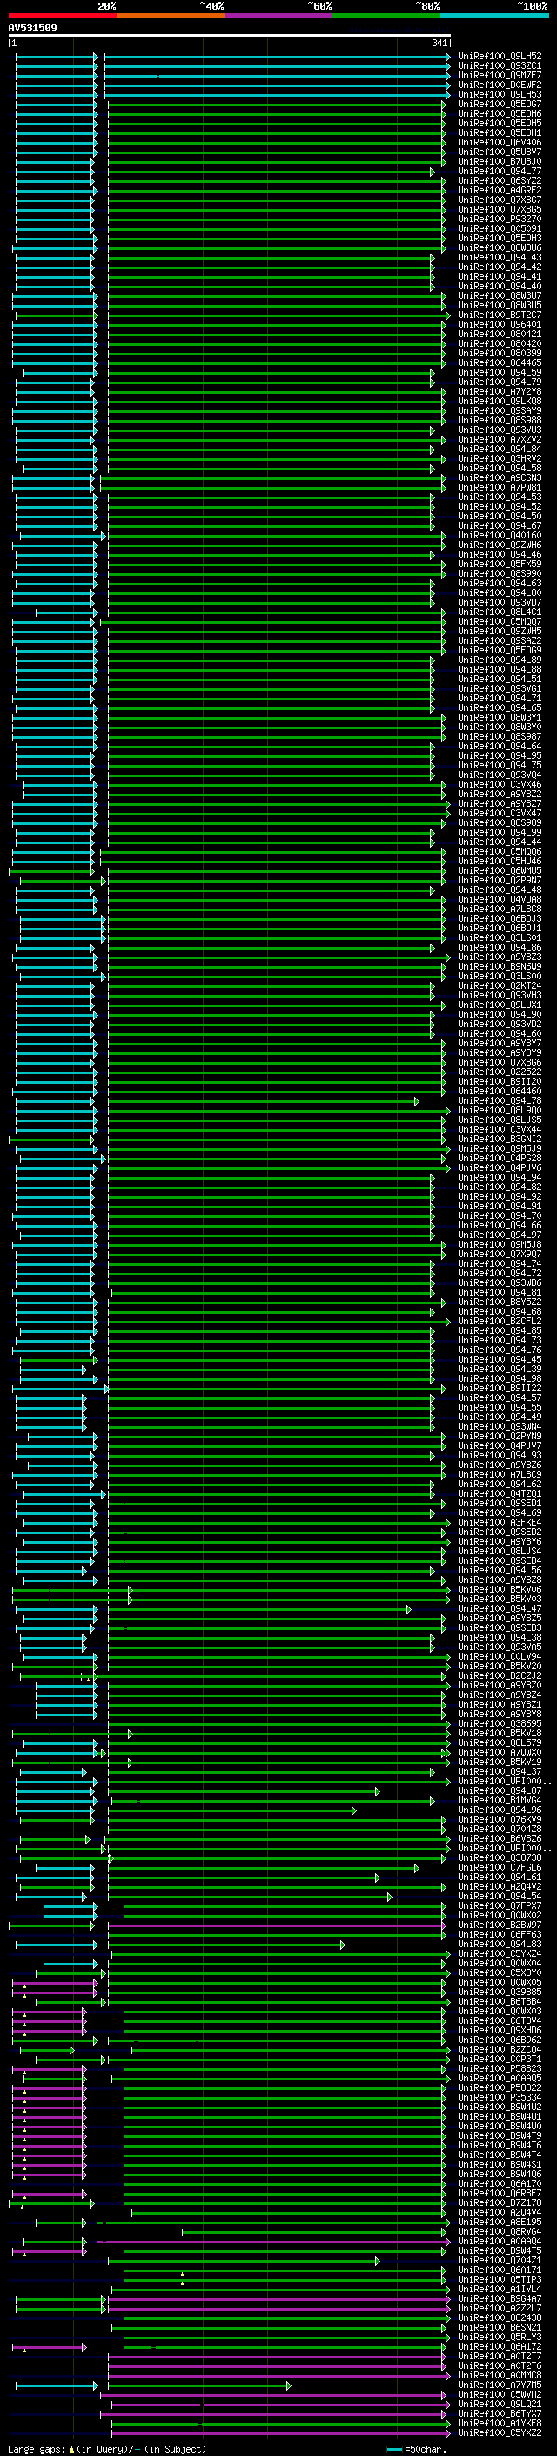Select the UniRef100_Q94L43 label

click(x=500, y=257)
